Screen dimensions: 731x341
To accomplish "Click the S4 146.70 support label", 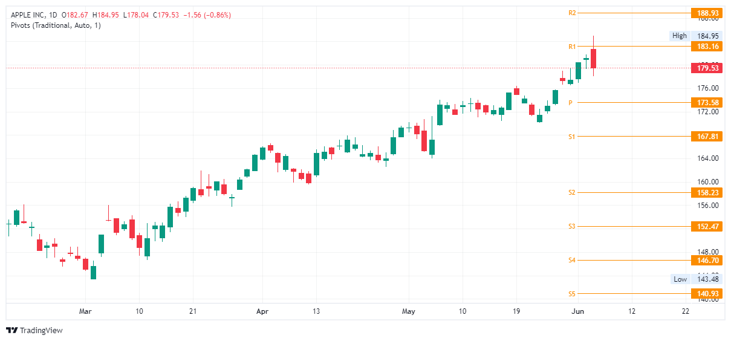I will pos(707,260).
